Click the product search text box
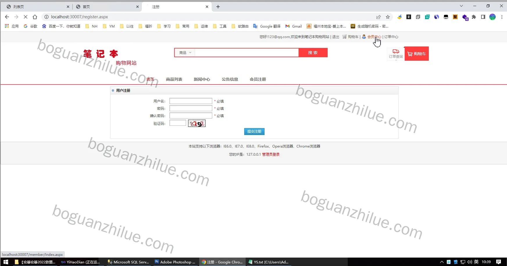This screenshot has height=266, width=507. pyautogui.click(x=247, y=53)
